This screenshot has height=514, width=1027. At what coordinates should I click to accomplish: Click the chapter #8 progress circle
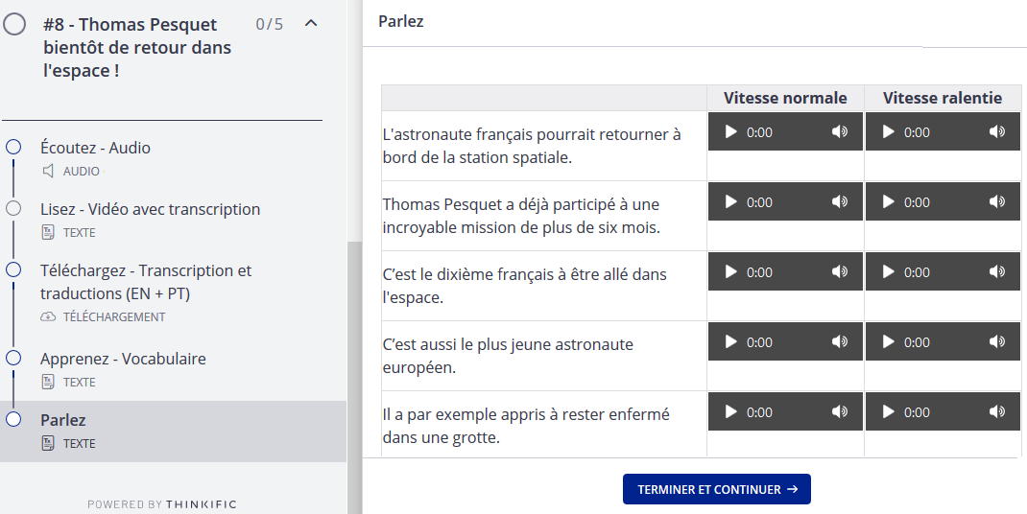point(14,25)
